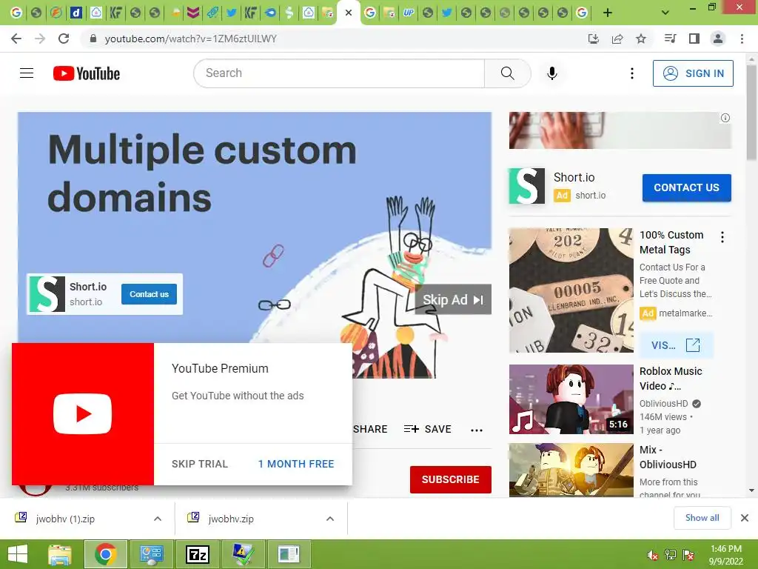This screenshot has width=758, height=569.
Task: Click the Chrome taskbar icon
Action: pos(106,554)
